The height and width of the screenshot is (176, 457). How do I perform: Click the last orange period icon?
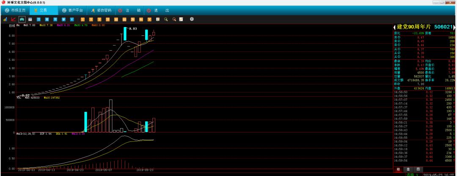click(x=149, y=19)
